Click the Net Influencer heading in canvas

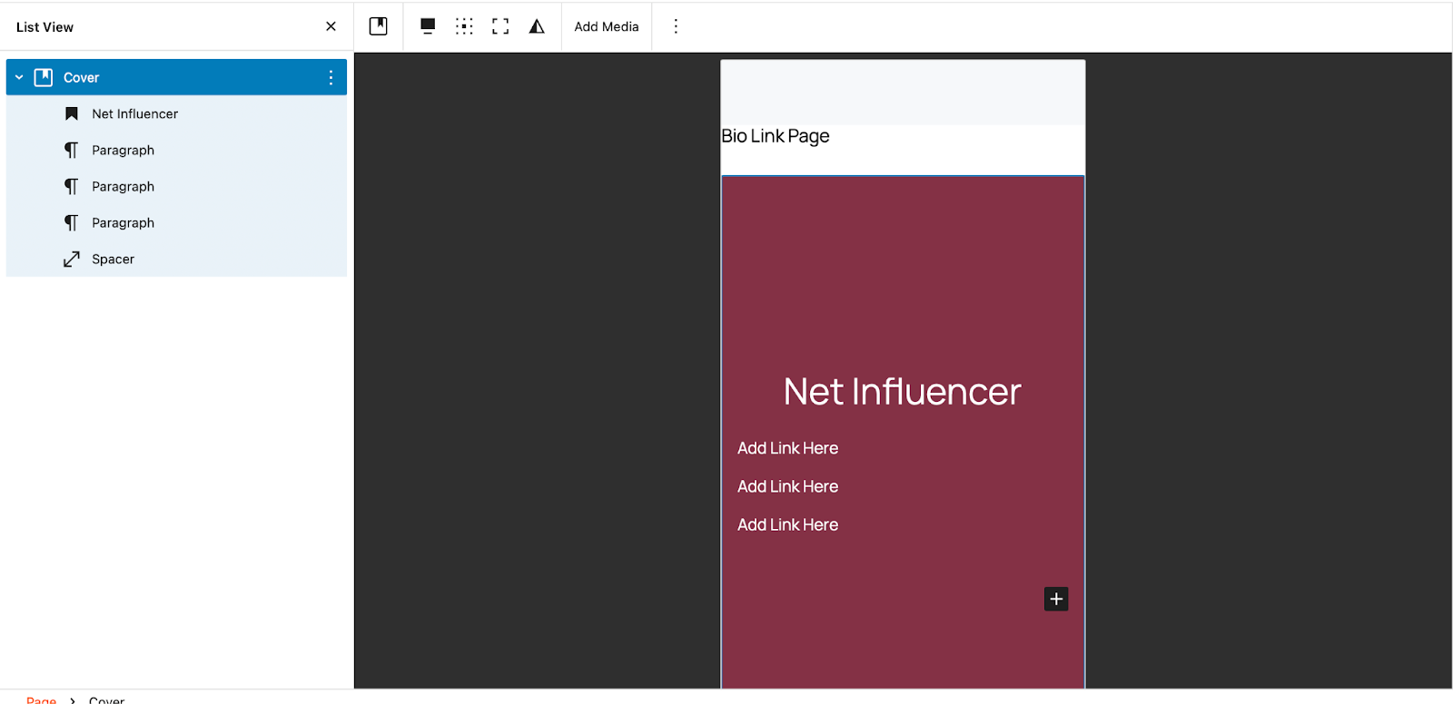pyautogui.click(x=903, y=392)
